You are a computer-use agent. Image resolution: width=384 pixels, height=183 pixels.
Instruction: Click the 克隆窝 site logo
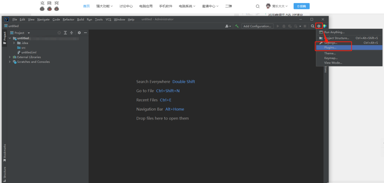49,6
